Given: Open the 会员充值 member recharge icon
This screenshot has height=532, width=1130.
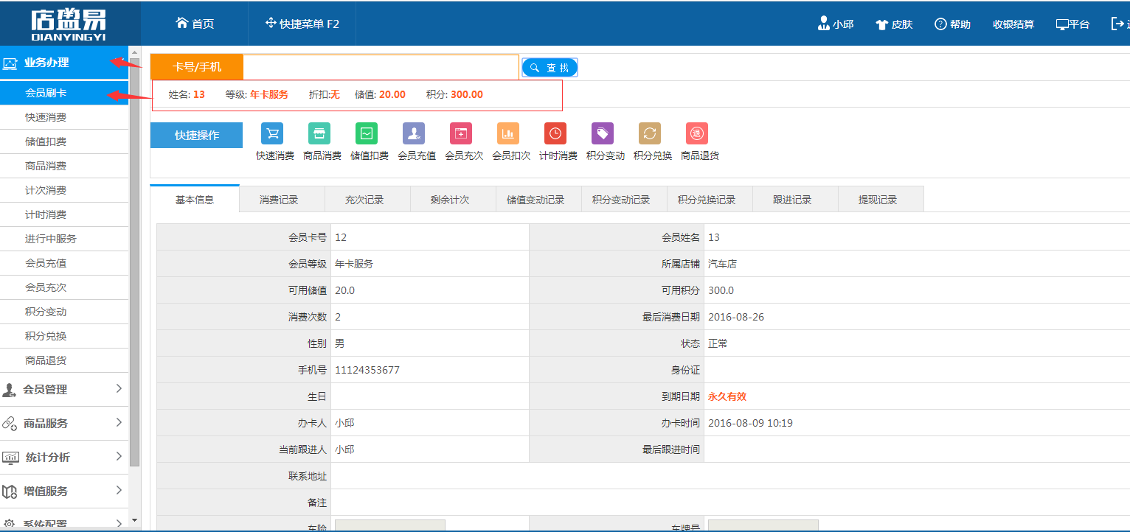Looking at the screenshot, I should coord(414,133).
